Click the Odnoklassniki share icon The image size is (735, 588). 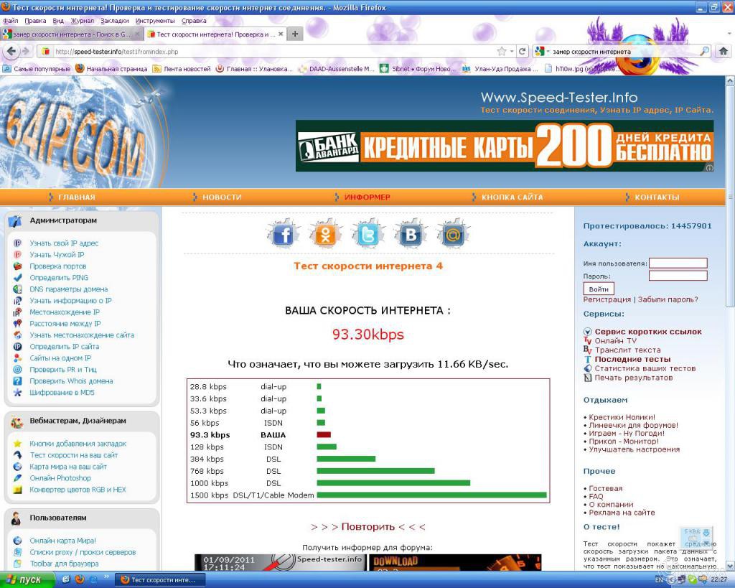325,234
